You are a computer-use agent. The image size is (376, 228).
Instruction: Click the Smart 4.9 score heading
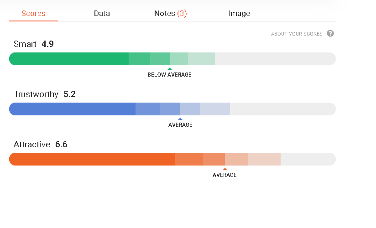click(x=34, y=44)
